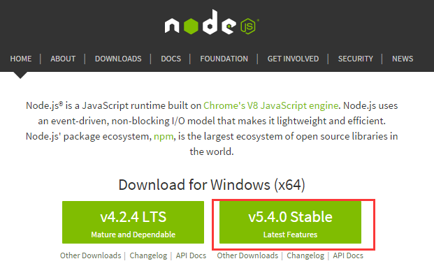Visit the NEWS section
This screenshot has height=275, width=434.
point(403,59)
